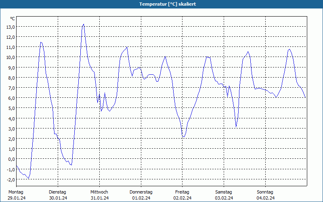Select the 6,0 axis value
The image size is (323, 202).
[11, 98]
